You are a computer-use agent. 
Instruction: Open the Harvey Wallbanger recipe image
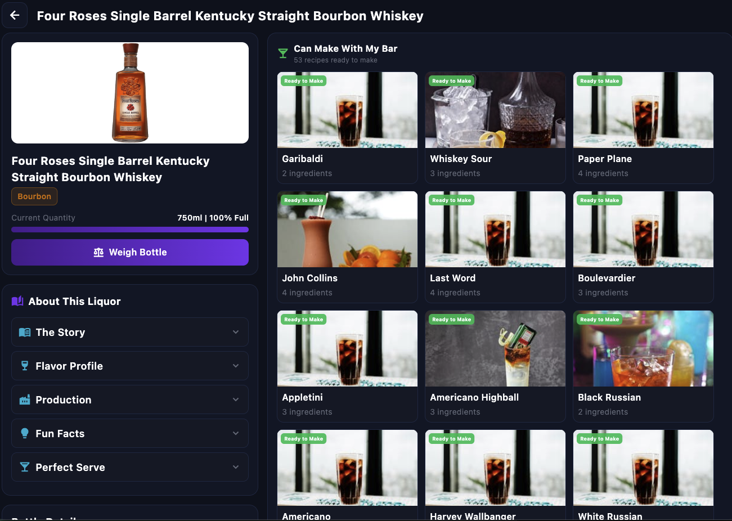(x=496, y=468)
